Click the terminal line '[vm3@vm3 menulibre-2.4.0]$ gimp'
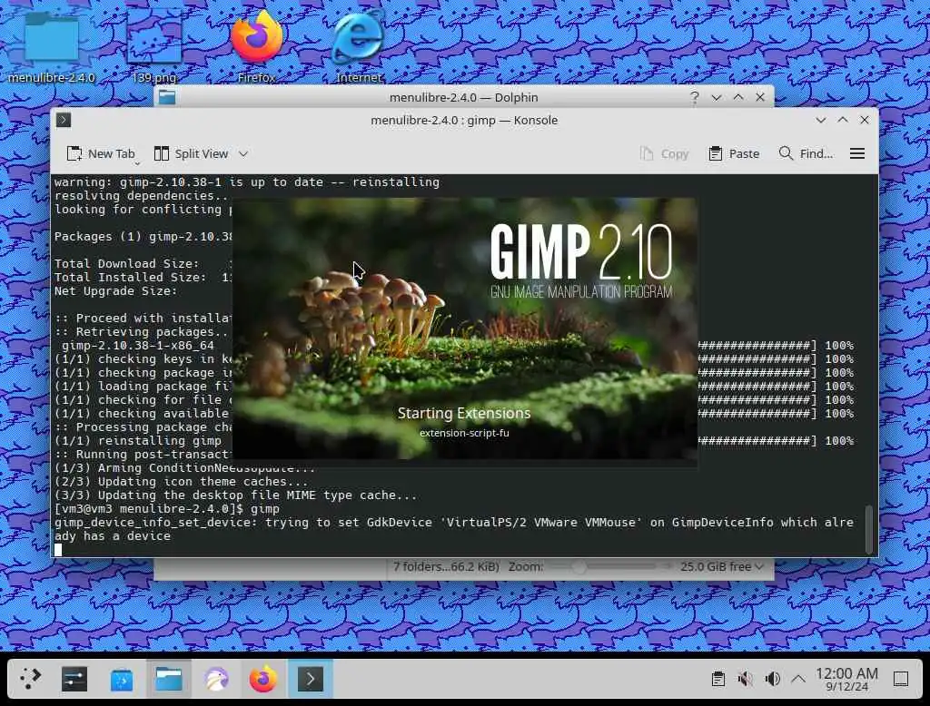Image resolution: width=930 pixels, height=706 pixels. tap(167, 508)
